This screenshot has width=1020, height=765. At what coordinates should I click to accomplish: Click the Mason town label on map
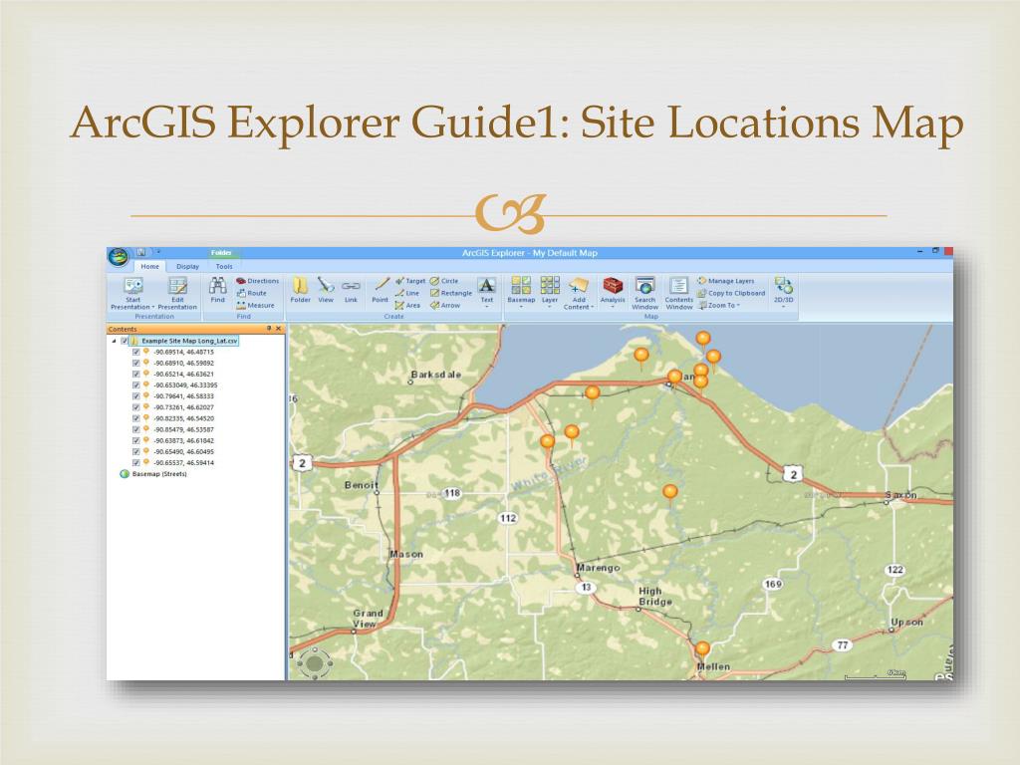(x=406, y=554)
